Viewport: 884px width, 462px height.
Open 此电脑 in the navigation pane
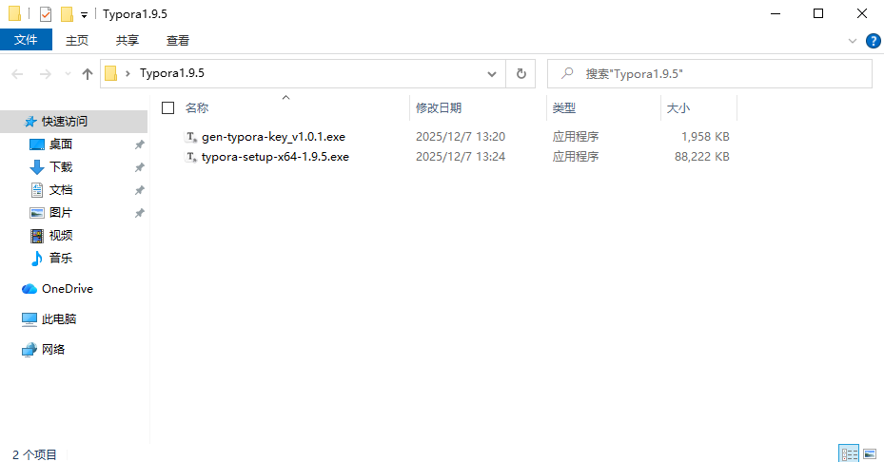[x=59, y=318]
